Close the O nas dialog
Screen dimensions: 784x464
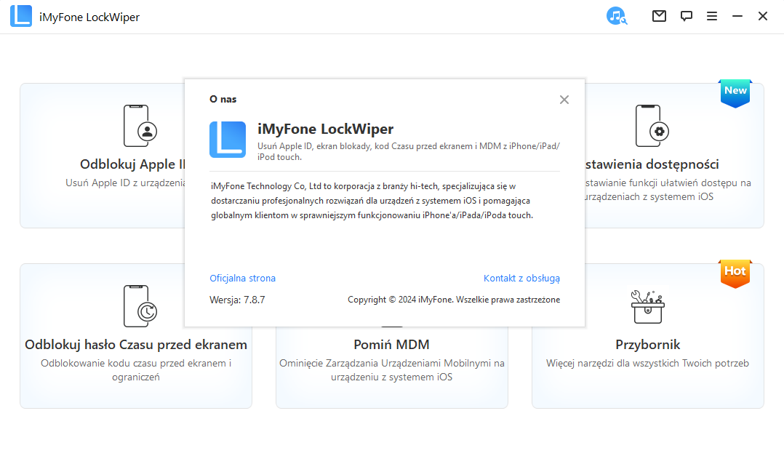(564, 100)
